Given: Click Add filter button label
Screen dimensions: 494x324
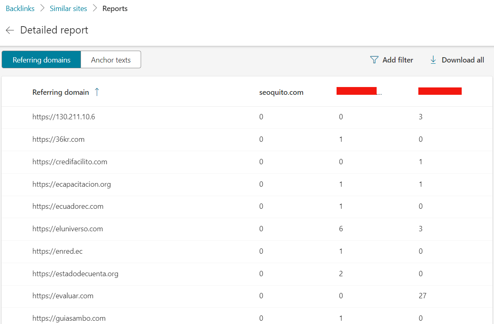Looking at the screenshot, I should click(x=397, y=60).
